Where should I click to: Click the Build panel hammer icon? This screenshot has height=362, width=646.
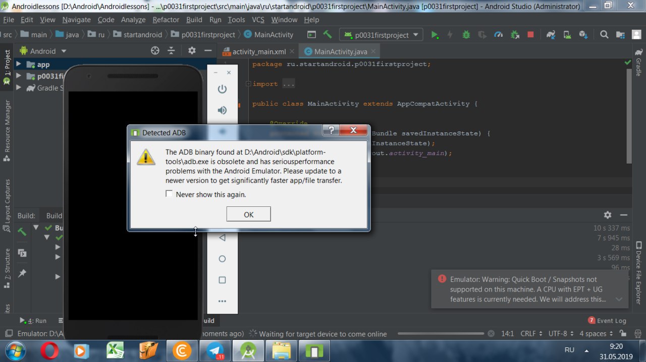click(x=22, y=232)
